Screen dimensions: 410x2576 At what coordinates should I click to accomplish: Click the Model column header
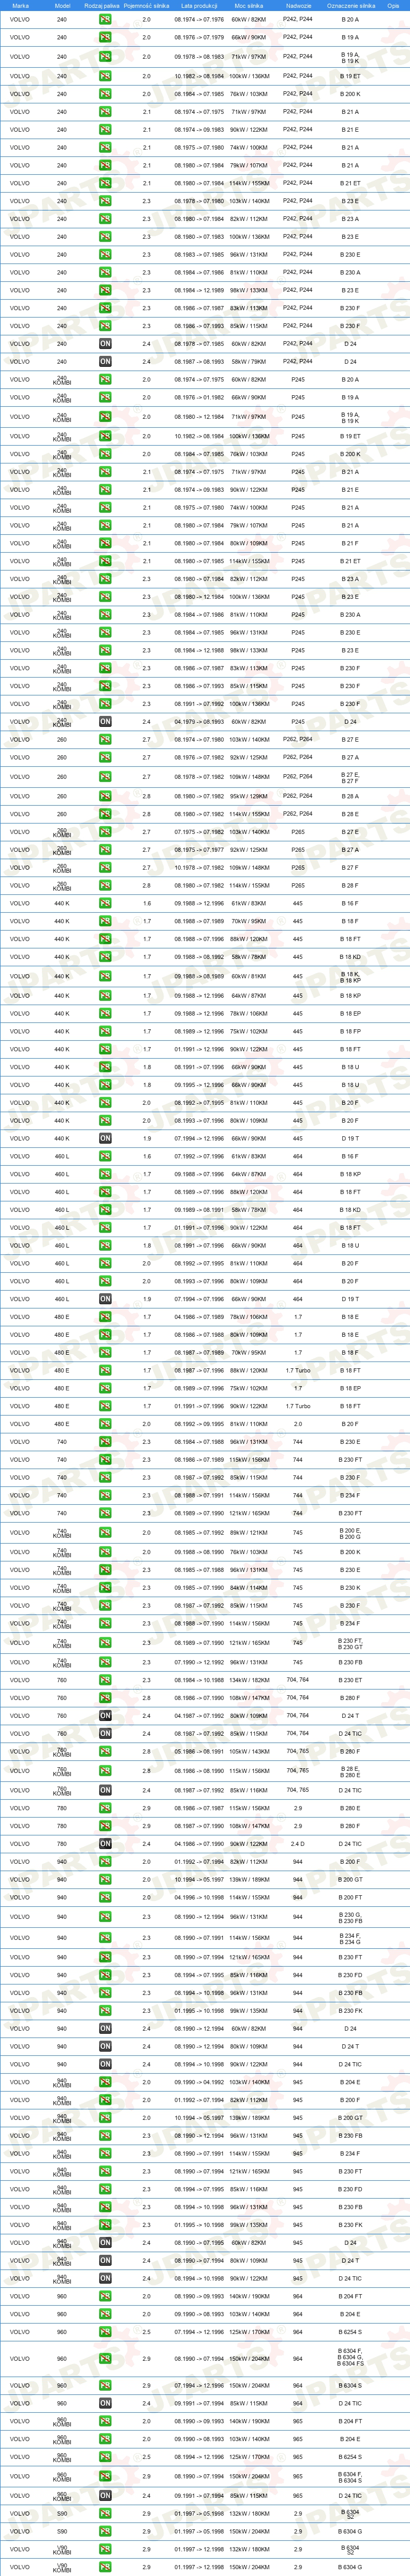tap(62, 5)
